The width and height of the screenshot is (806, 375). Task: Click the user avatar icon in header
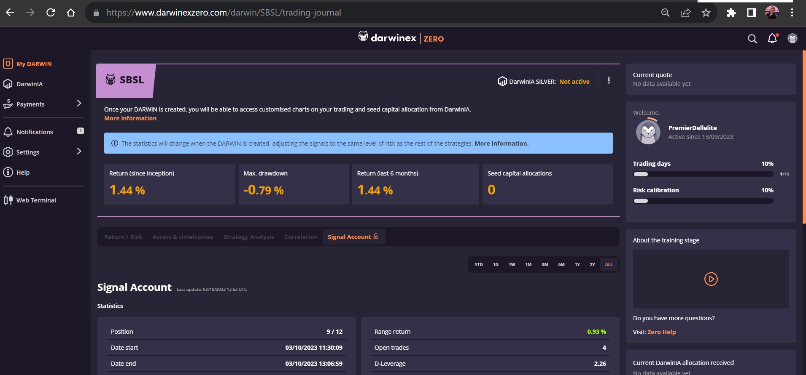792,39
